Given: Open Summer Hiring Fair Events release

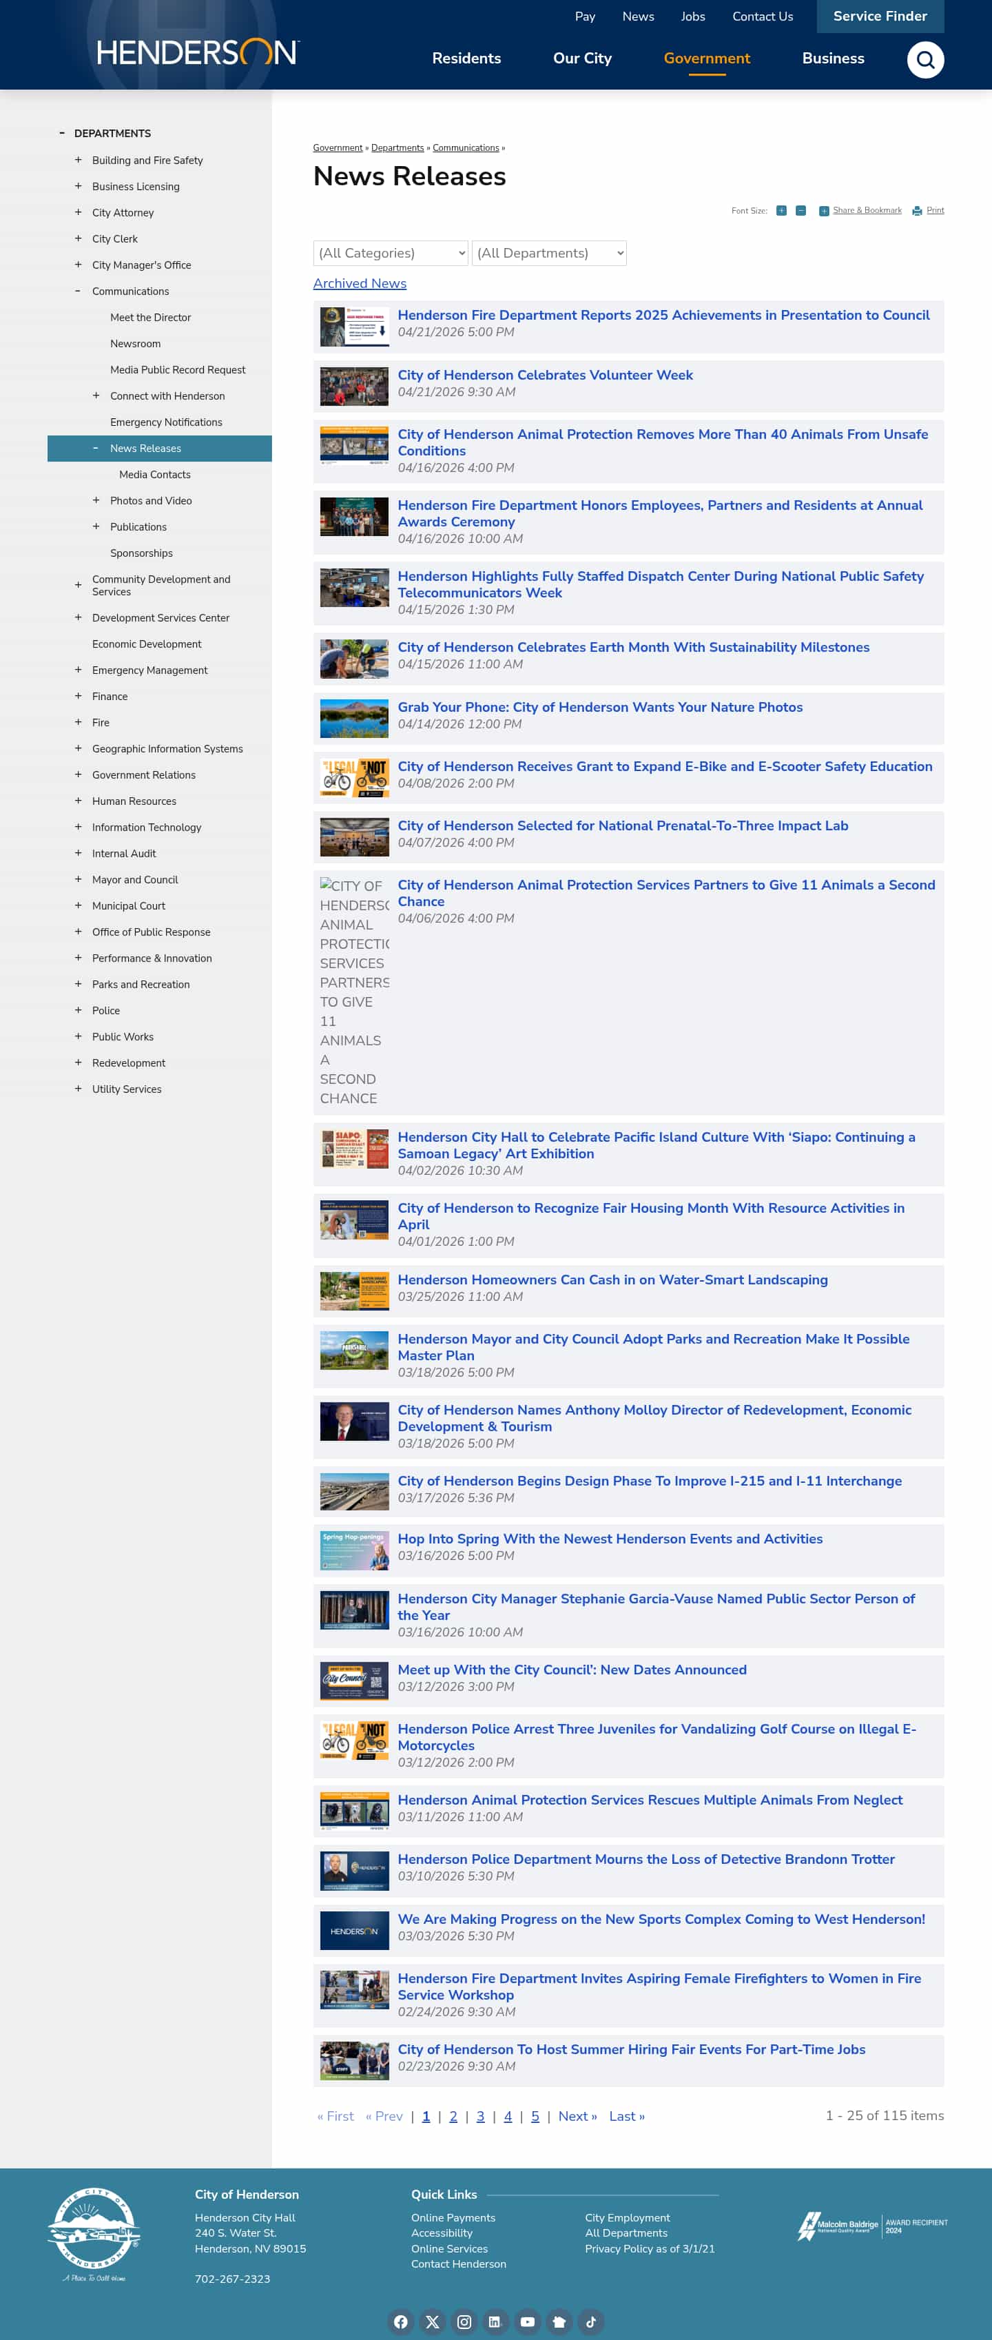Looking at the screenshot, I should point(631,2049).
